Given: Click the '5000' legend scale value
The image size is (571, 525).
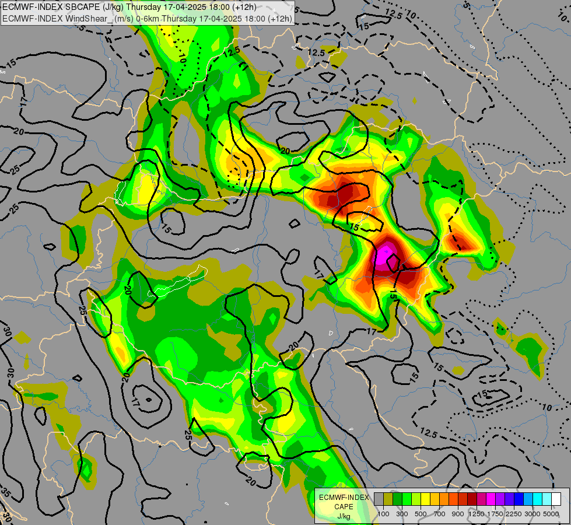Looking at the screenshot, I should 551,514.
